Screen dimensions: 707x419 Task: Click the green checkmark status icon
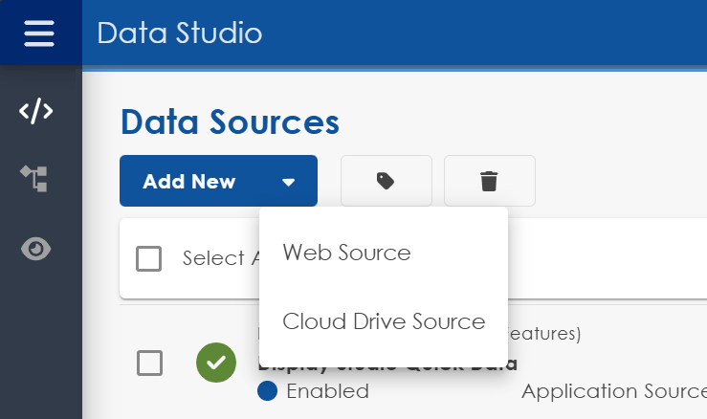(216, 363)
